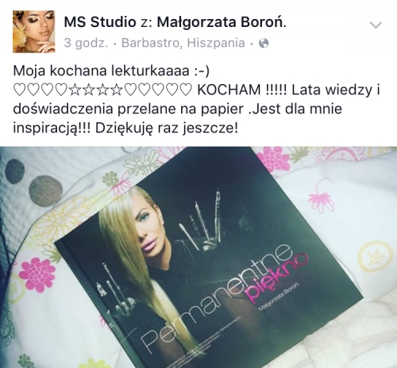
Task: Click the hearts and stars emoji row
Action: pyautogui.click(x=102, y=90)
